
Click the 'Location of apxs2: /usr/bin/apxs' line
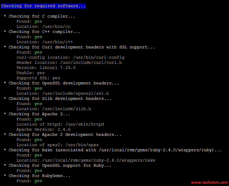(x=58, y=145)
